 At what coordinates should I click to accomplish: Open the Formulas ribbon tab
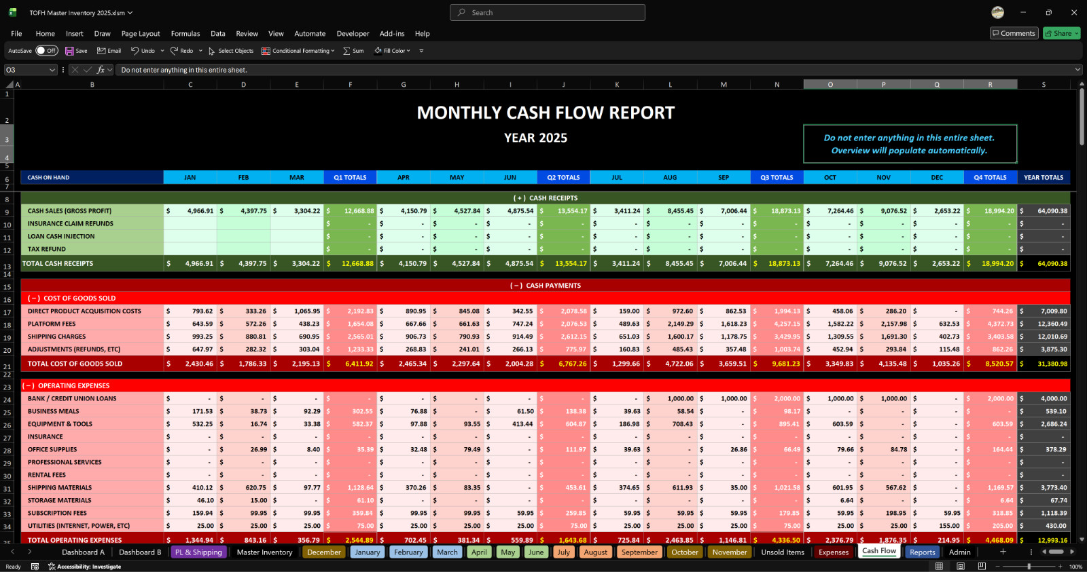coord(185,33)
